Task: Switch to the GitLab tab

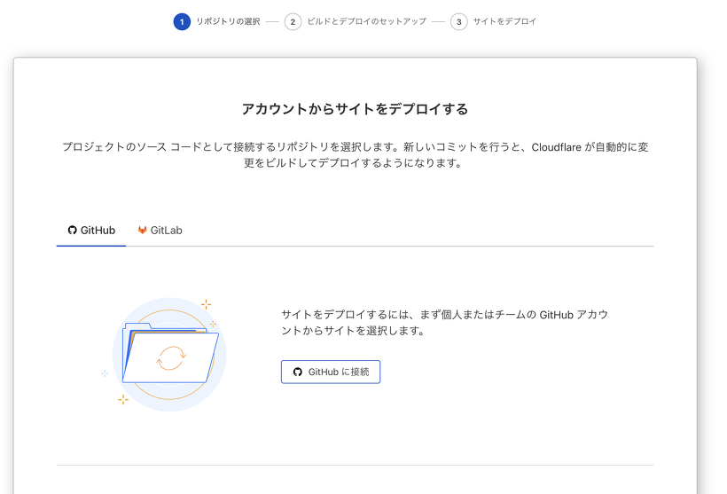Action: [160, 231]
